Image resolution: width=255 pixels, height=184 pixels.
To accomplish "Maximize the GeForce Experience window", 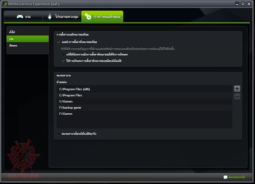I will coord(243,4).
